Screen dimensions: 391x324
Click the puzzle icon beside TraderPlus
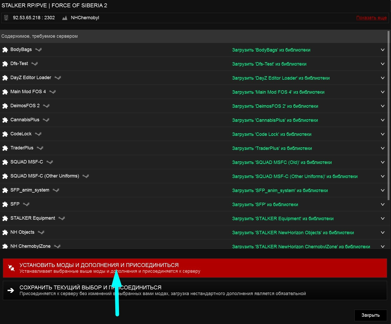point(5,148)
